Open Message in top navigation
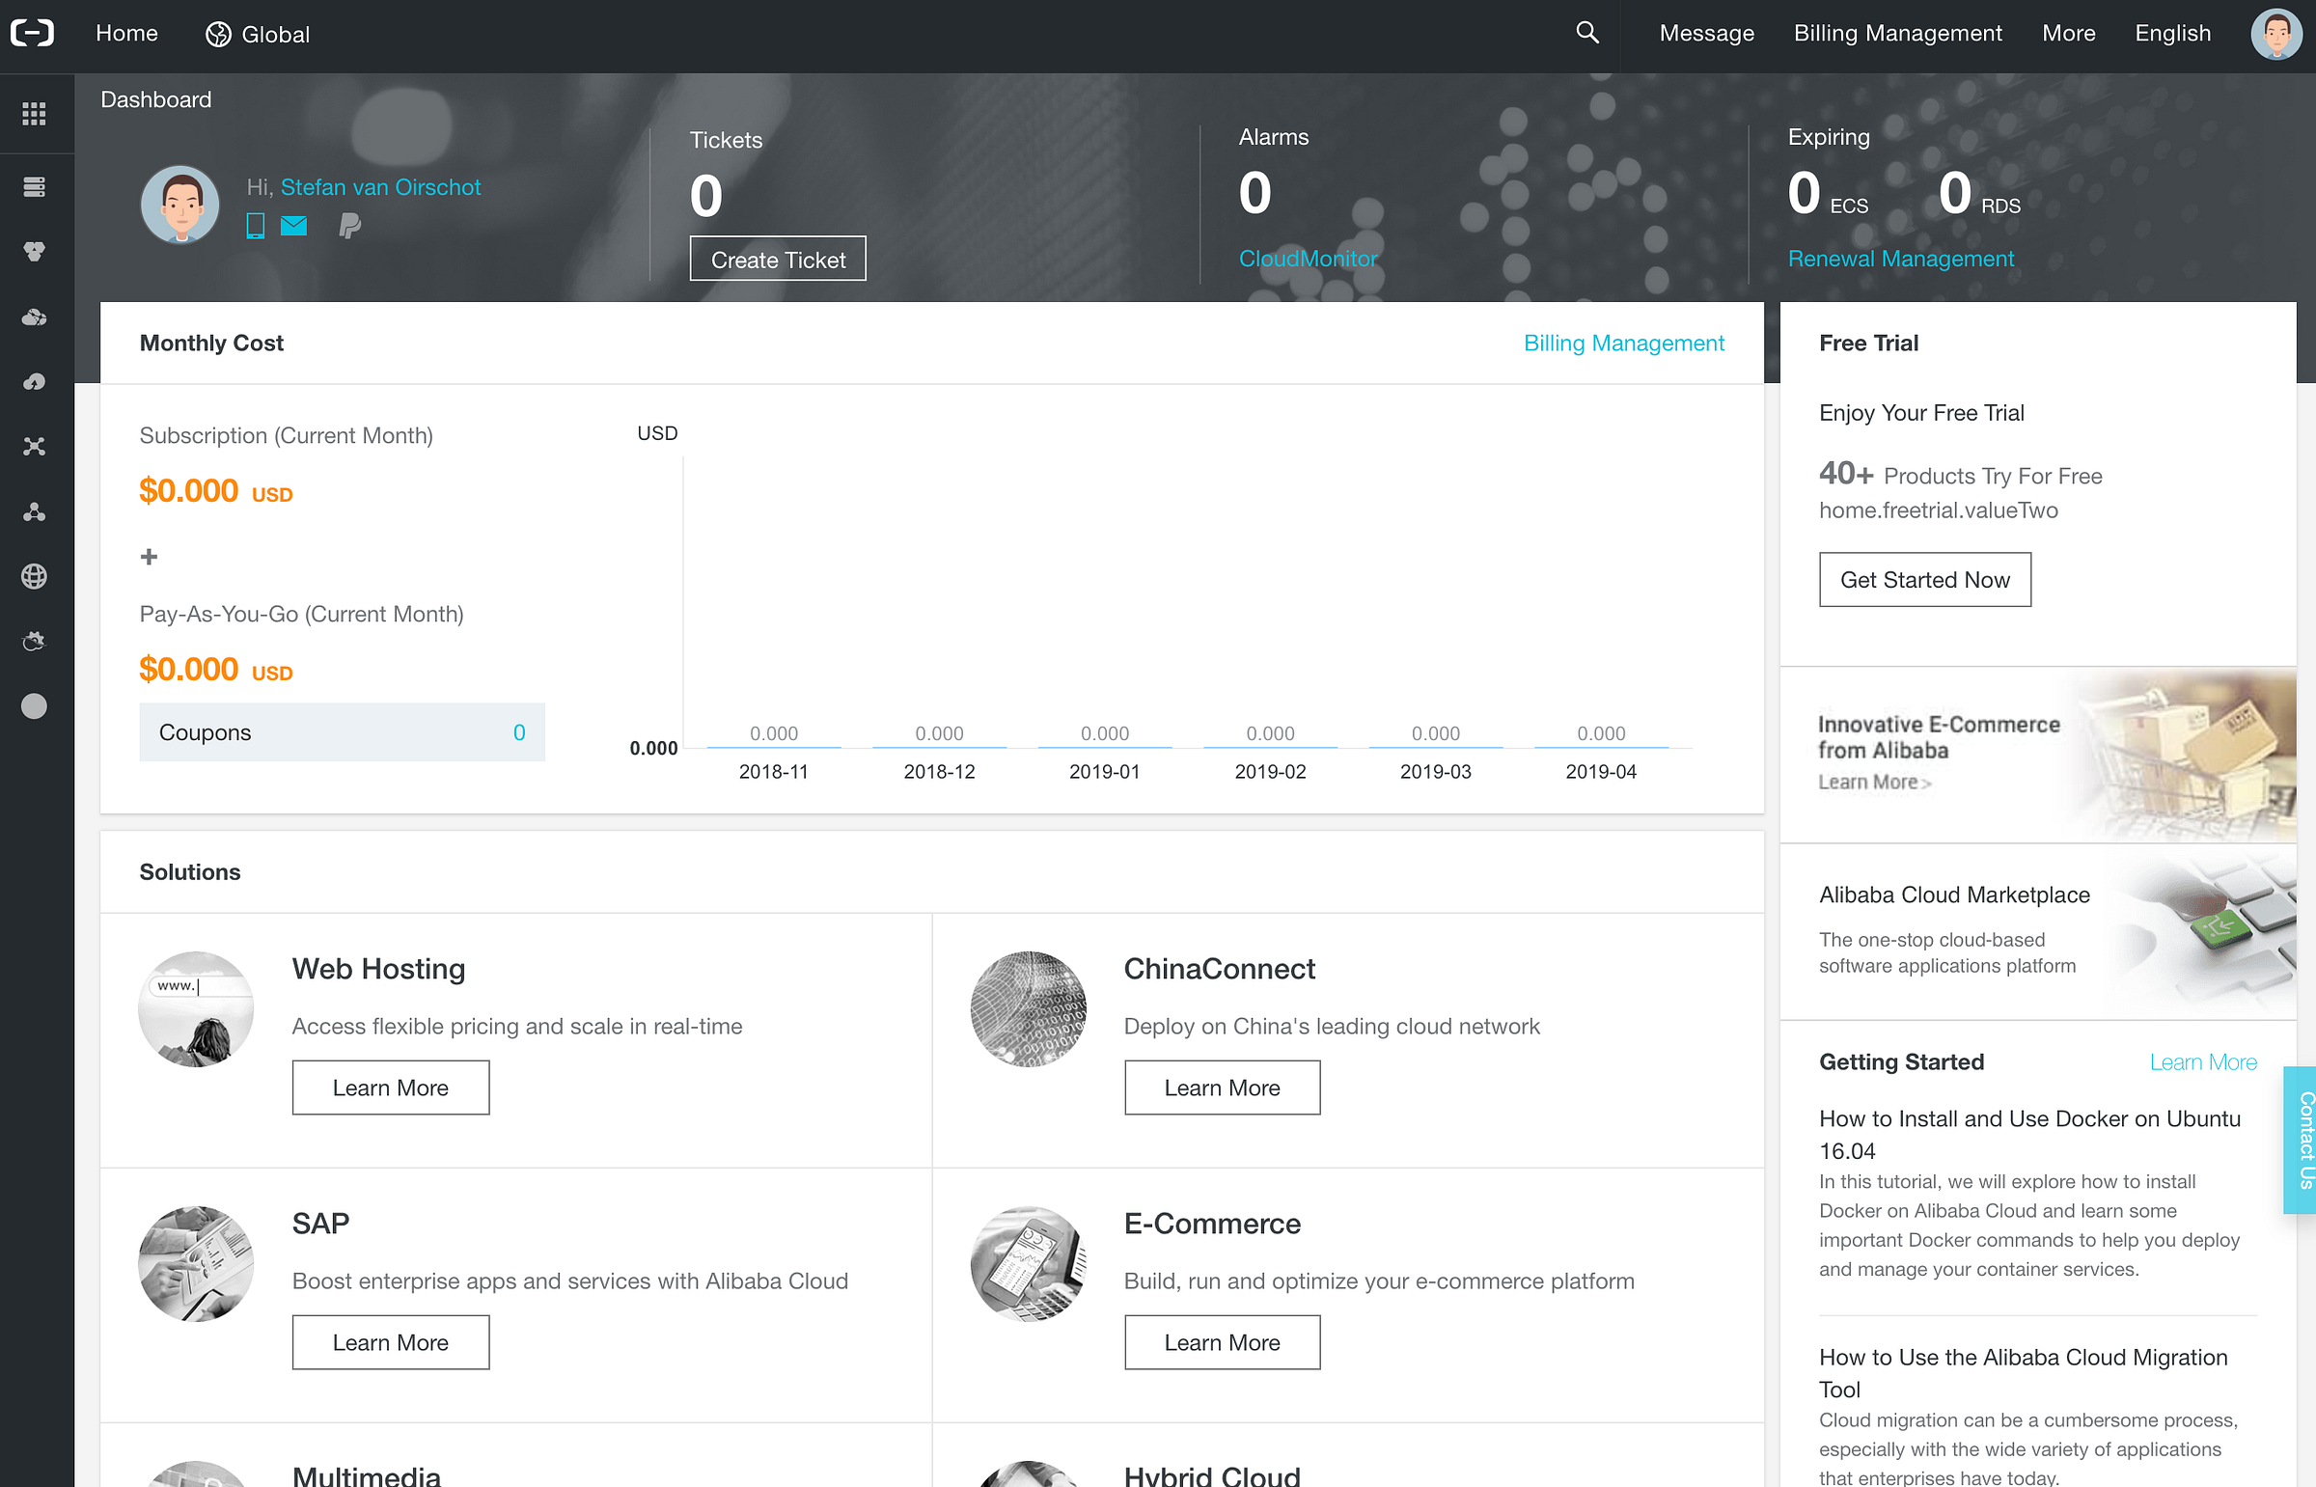 coord(1706,34)
